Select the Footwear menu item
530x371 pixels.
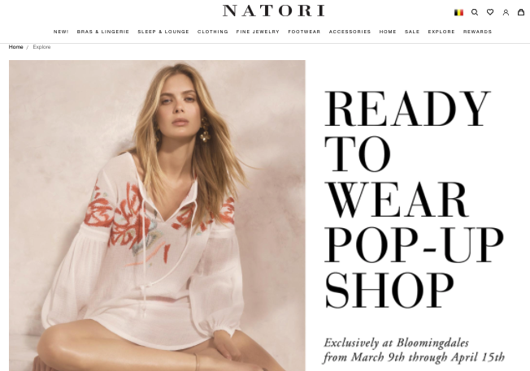304,32
